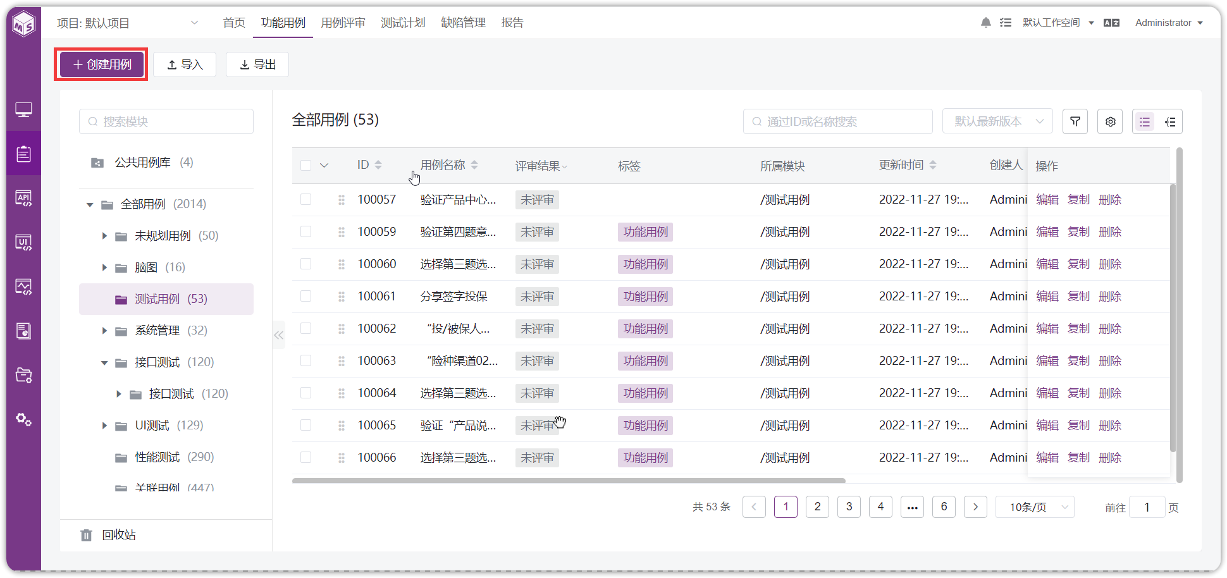Open the project settings folder sidebar icon
The image size is (1227, 578).
(x=23, y=375)
